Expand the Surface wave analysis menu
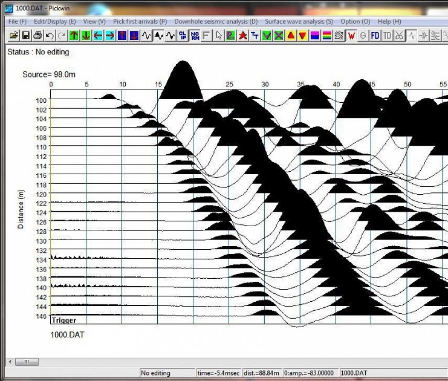 299,21
